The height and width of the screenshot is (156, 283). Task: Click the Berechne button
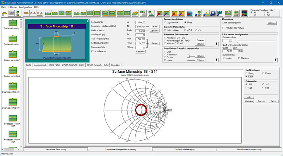click(140, 52)
